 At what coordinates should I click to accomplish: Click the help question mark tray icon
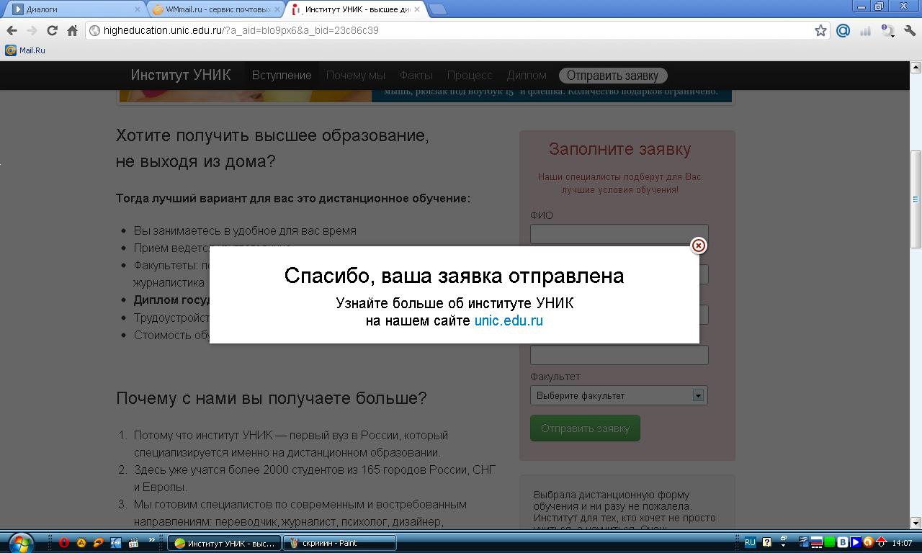(x=767, y=542)
